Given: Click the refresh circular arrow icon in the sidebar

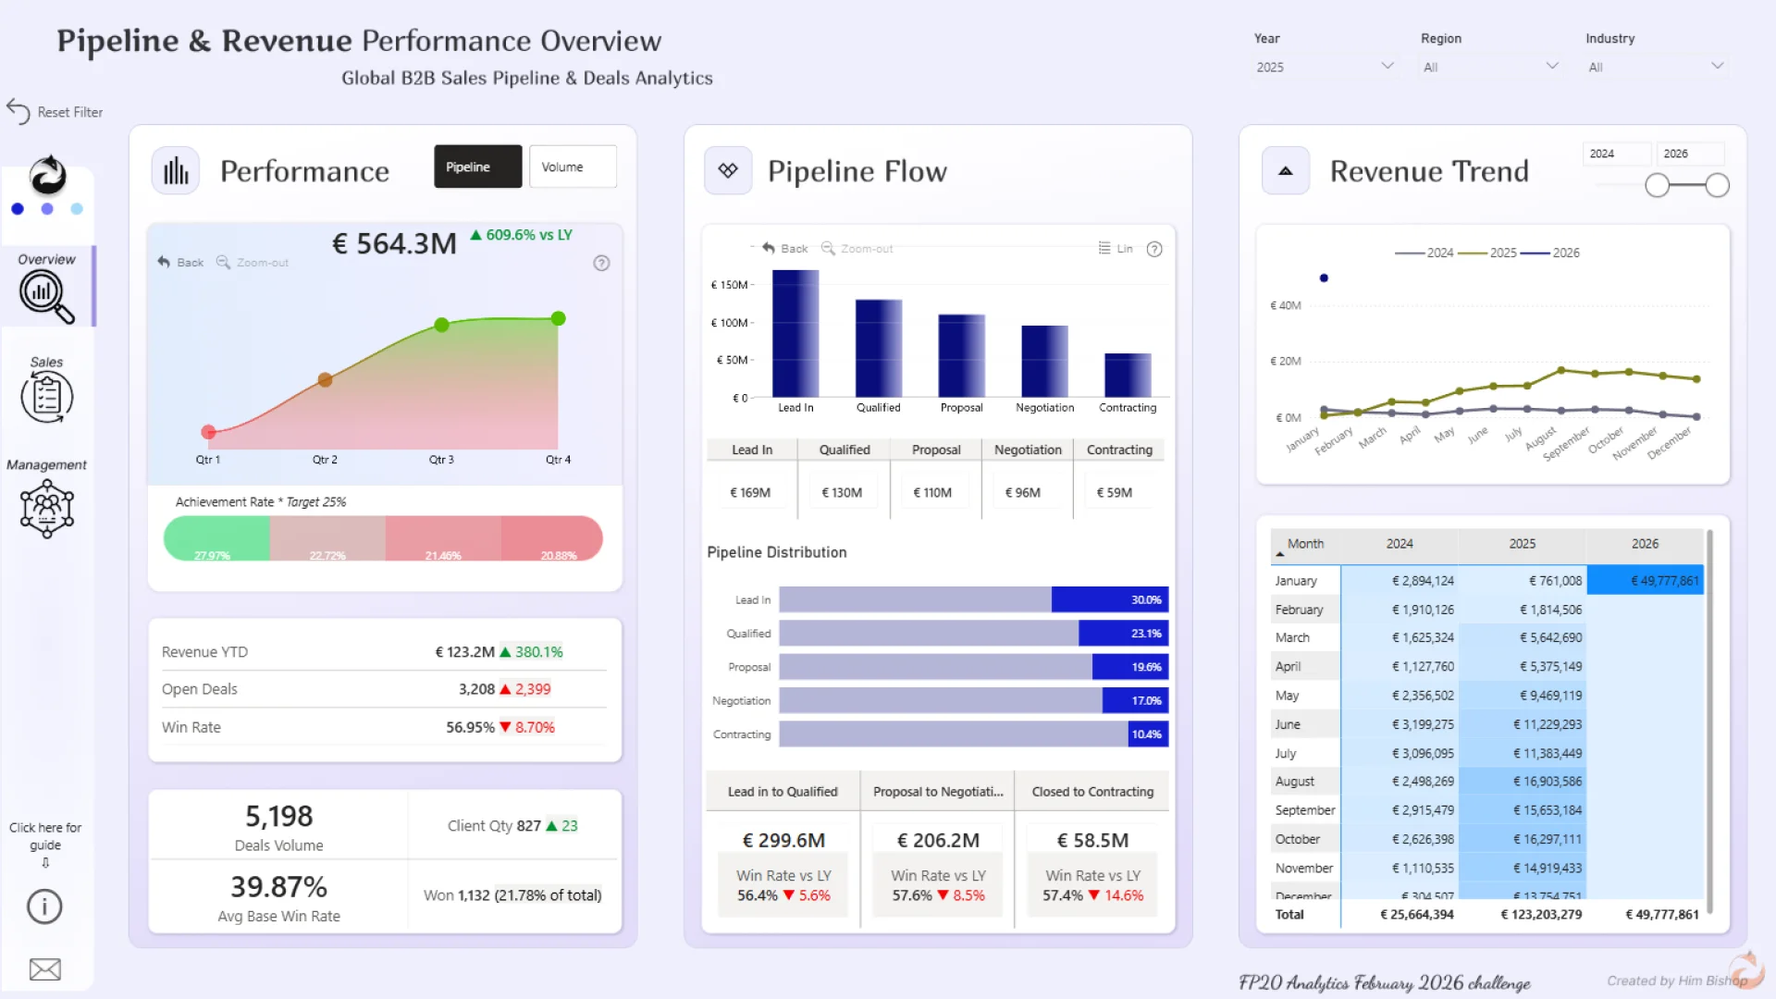Looking at the screenshot, I should pyautogui.click(x=47, y=175).
